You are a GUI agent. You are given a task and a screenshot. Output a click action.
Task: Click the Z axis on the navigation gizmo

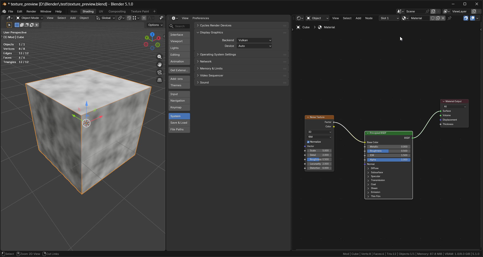pyautogui.click(x=152, y=34)
